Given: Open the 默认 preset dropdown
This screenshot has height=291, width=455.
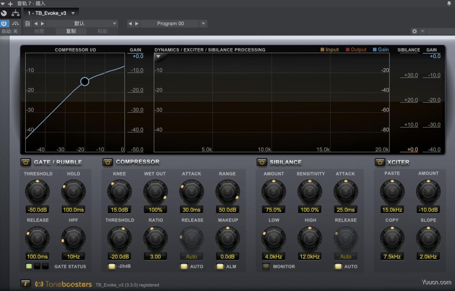Looking at the screenshot, I should pyautogui.click(x=114, y=23).
